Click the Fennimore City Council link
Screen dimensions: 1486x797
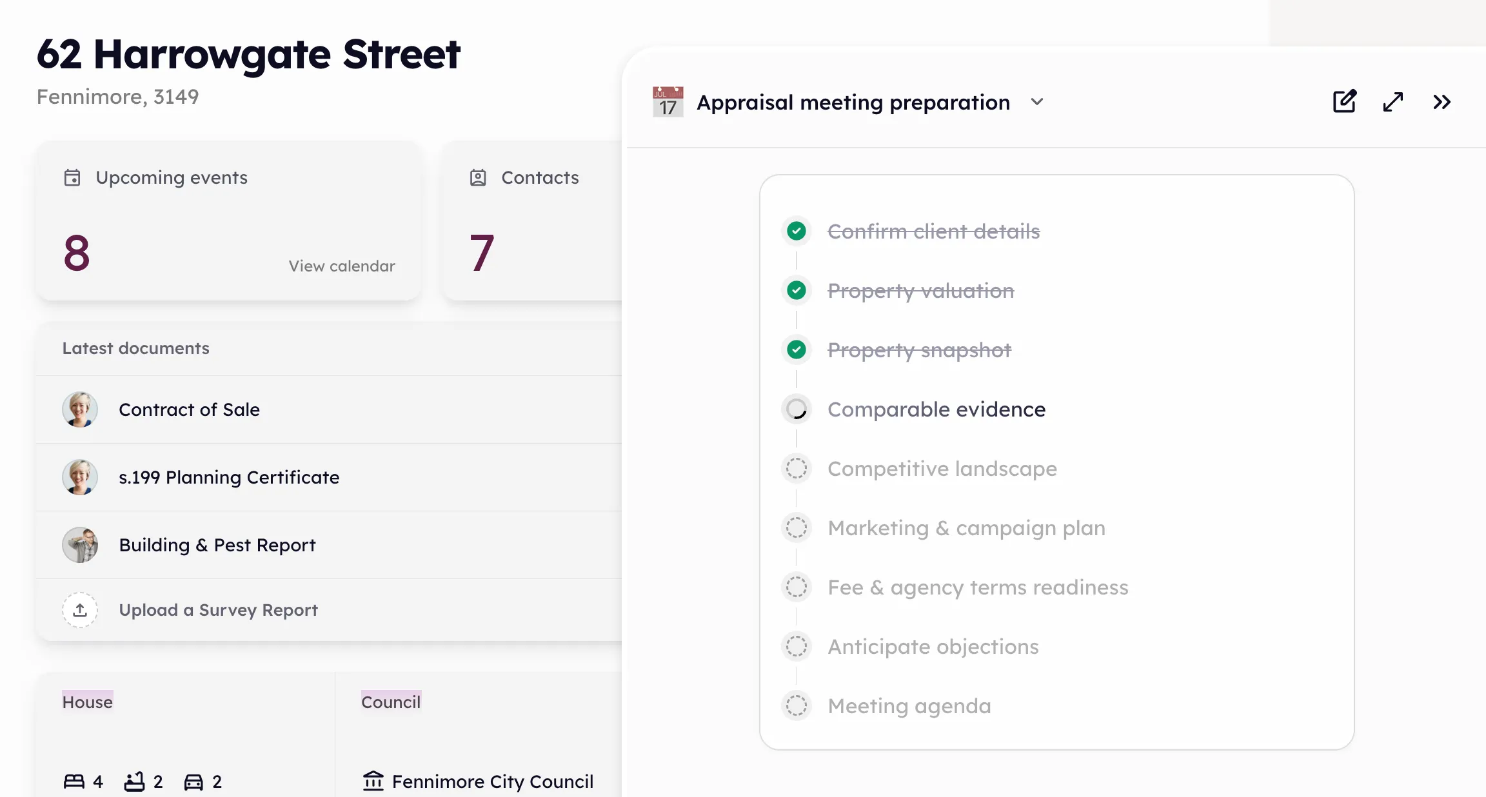click(493, 782)
